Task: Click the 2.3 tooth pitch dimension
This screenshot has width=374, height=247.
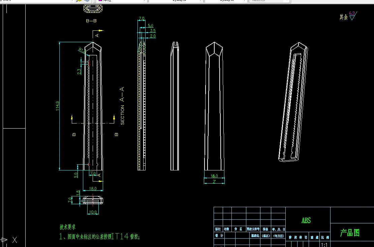Action: point(79,72)
